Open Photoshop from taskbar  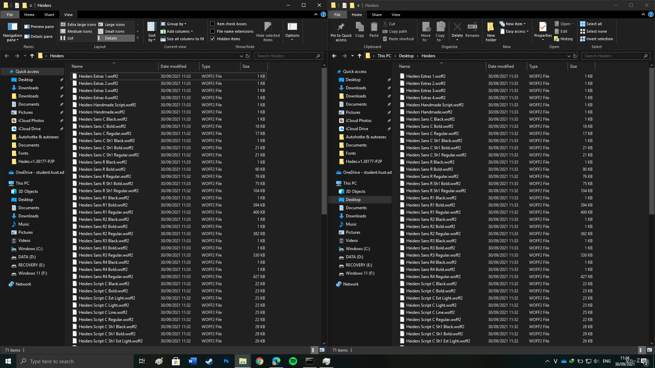pos(226,361)
